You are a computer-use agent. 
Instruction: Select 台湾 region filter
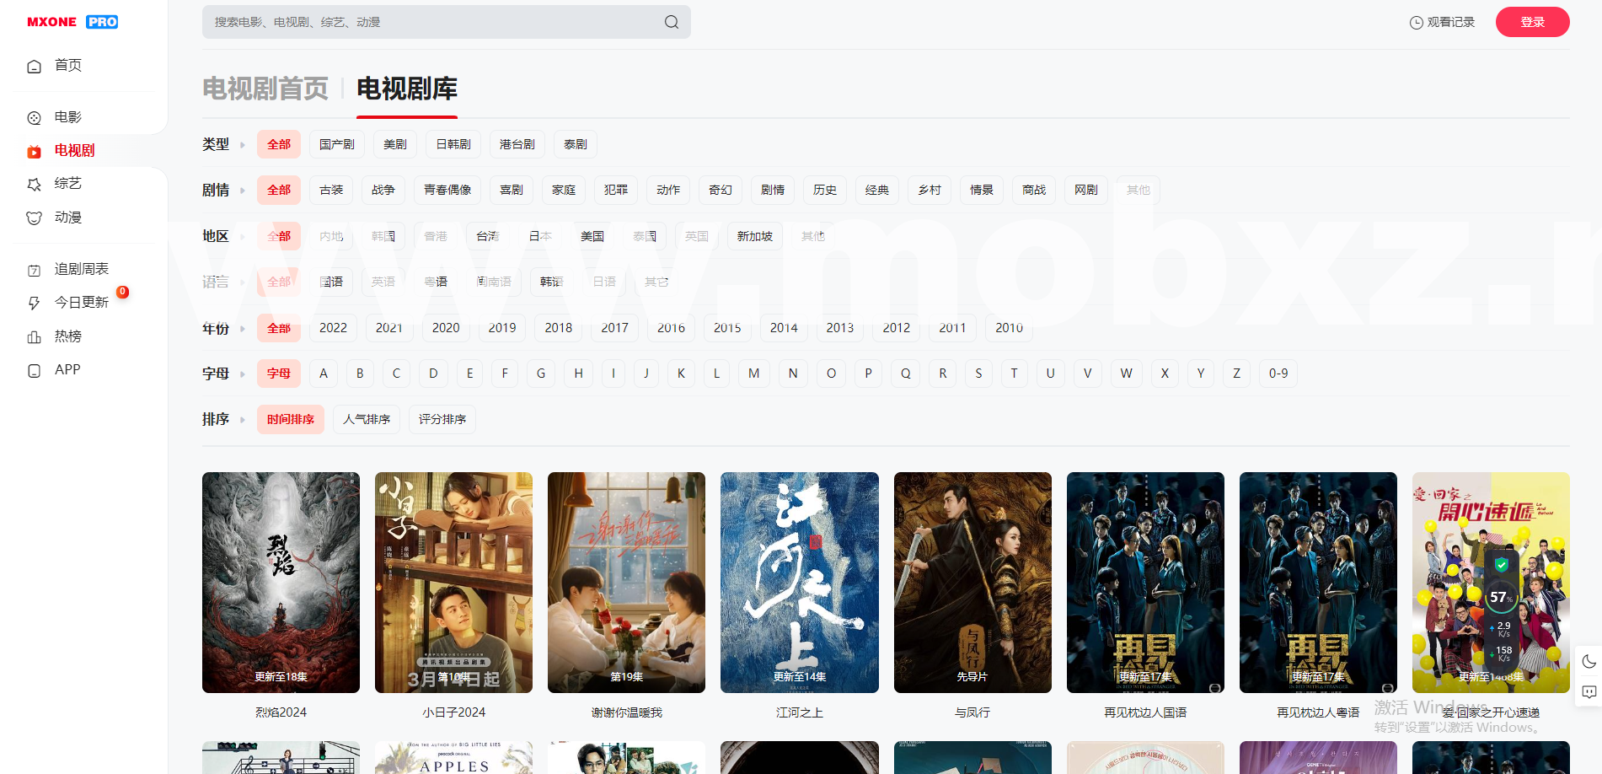click(x=488, y=236)
